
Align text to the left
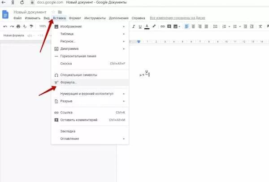pyautogui.click(x=187, y=26)
